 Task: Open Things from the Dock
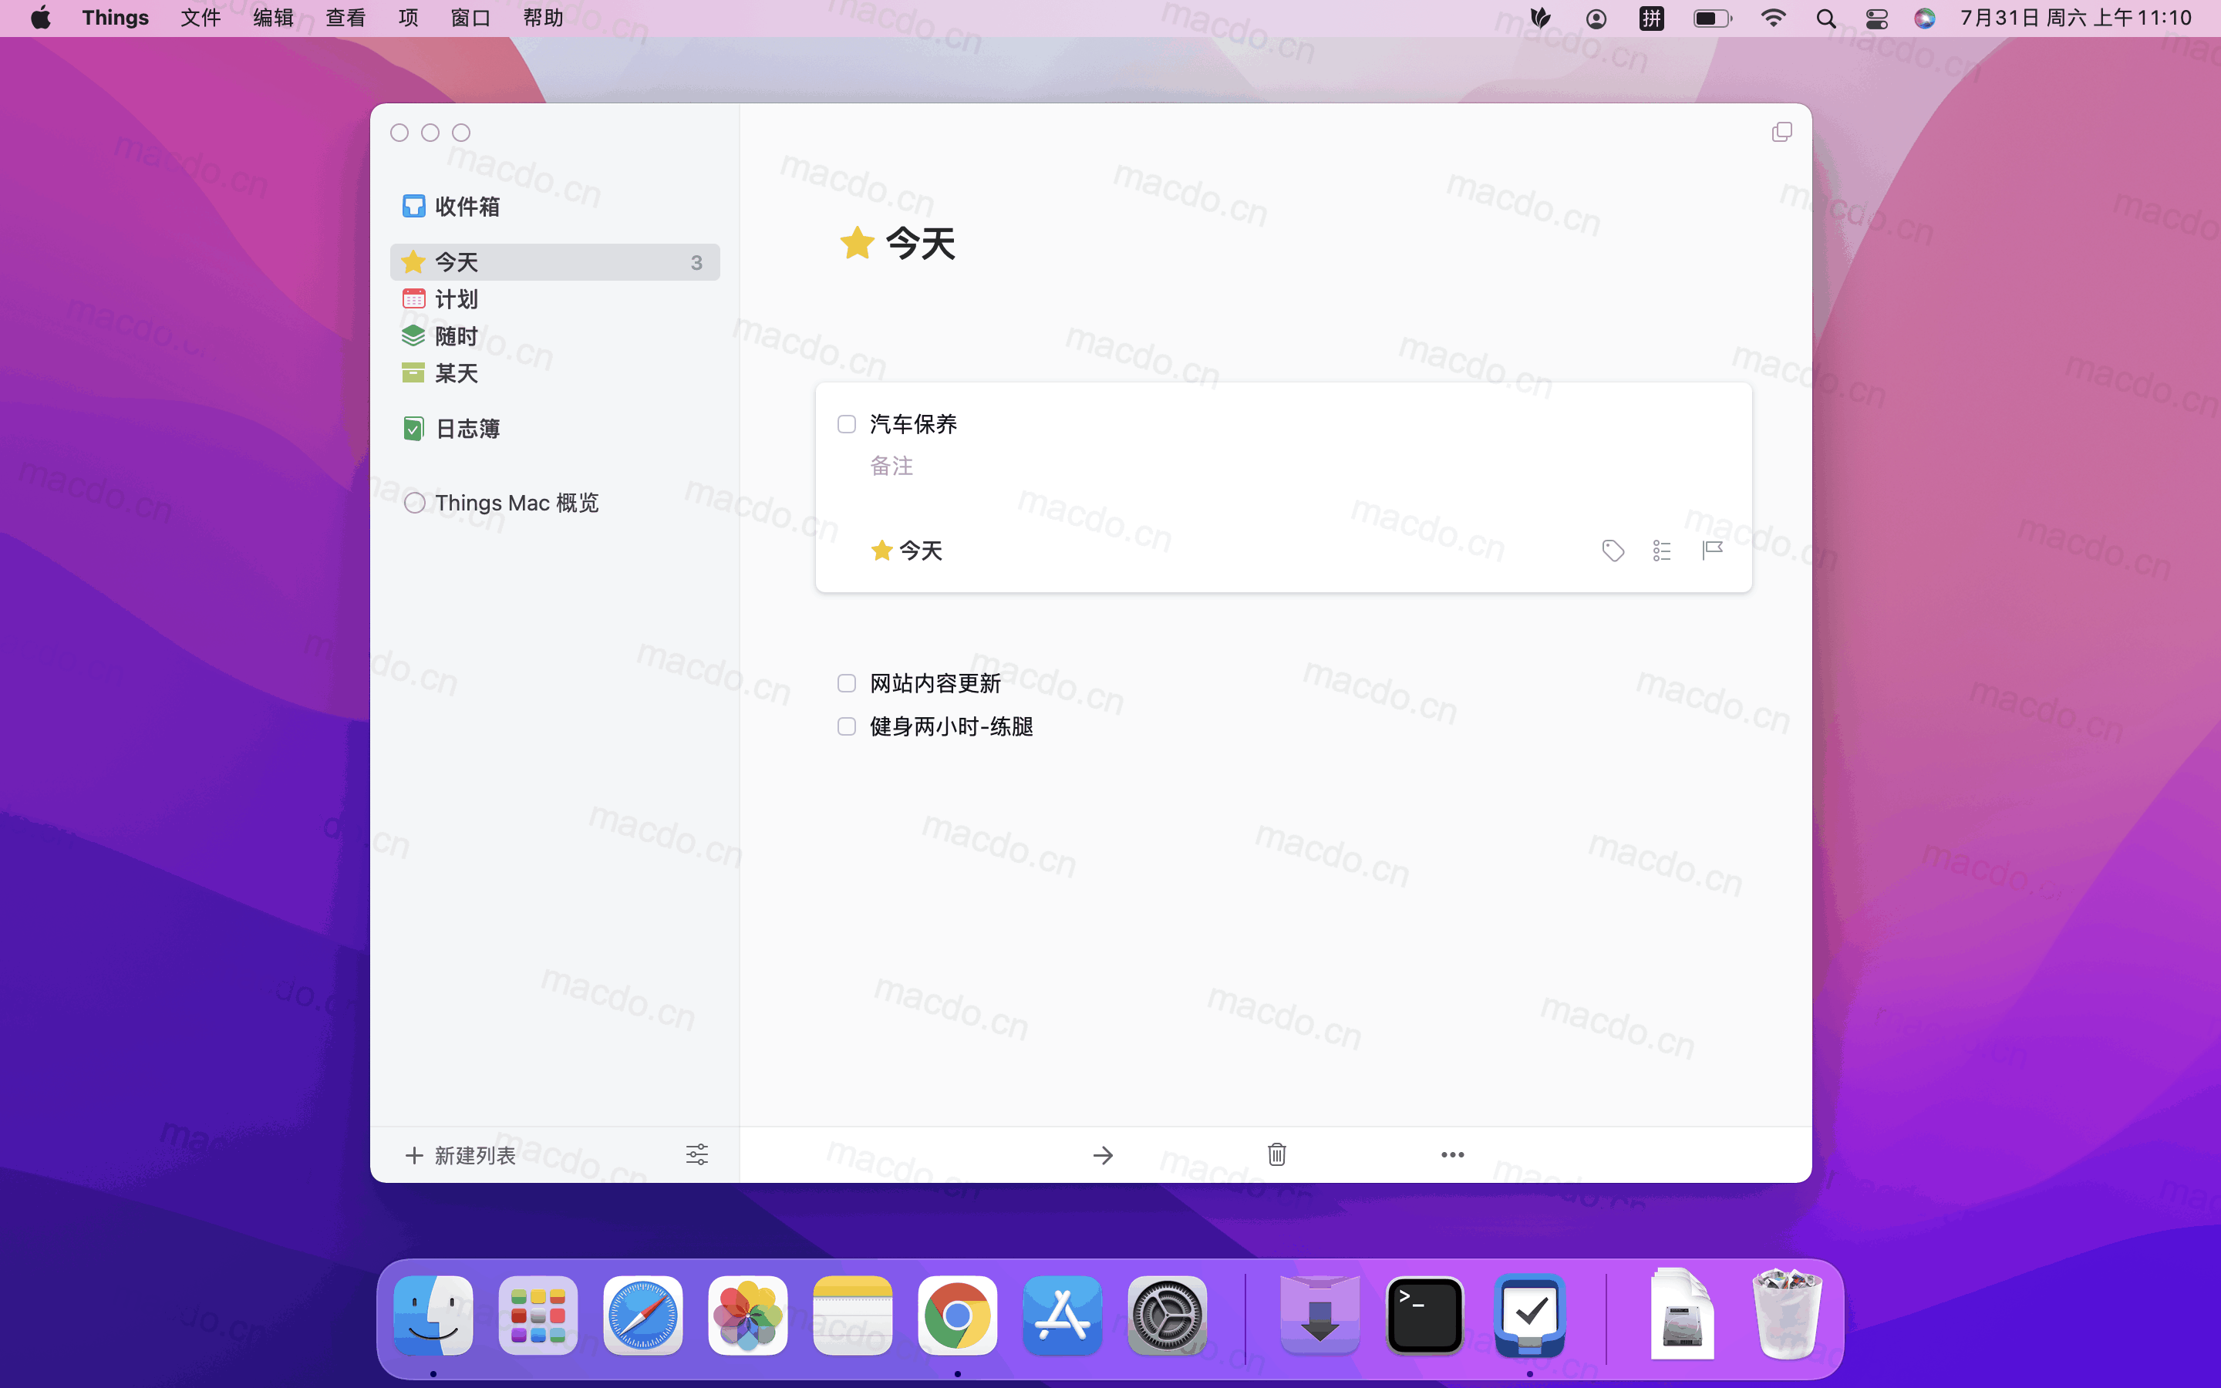click(1531, 1316)
